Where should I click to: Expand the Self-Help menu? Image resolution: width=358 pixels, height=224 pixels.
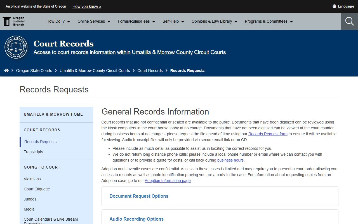point(173,21)
